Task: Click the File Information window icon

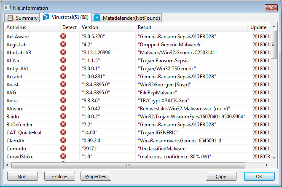Action: [7, 8]
